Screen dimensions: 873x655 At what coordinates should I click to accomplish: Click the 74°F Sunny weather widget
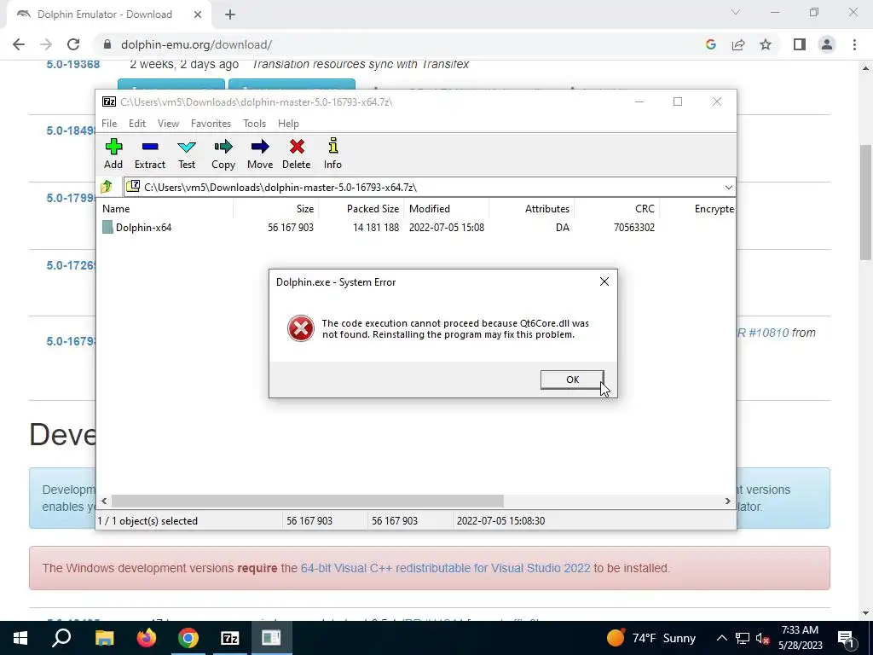[650, 638]
